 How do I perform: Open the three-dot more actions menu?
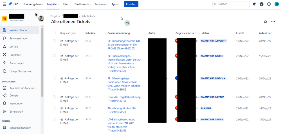tap(273, 21)
